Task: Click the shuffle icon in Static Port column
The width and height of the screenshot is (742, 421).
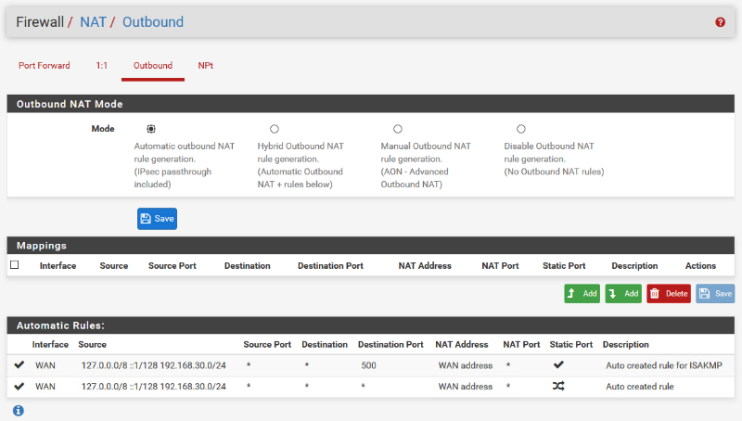Action: (558, 386)
